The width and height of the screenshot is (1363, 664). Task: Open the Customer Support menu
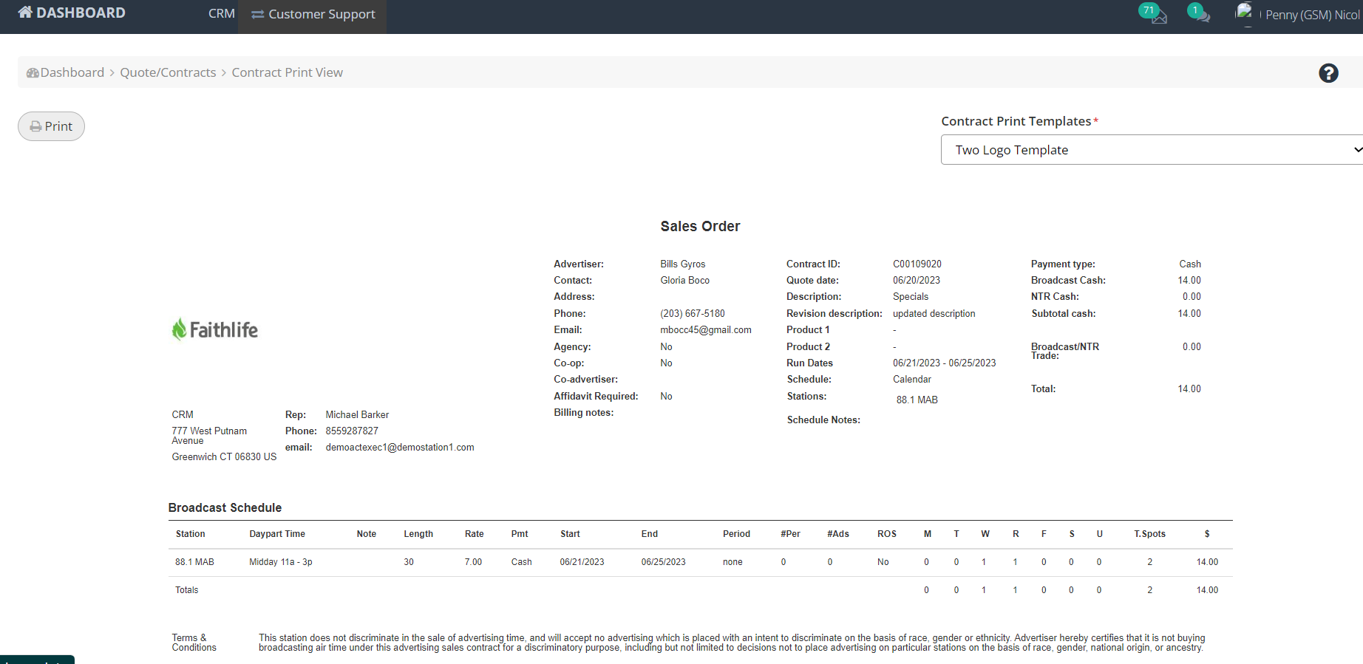click(x=313, y=14)
